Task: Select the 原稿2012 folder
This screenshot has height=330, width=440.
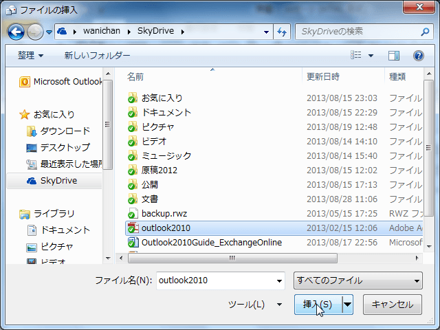Action: [153, 170]
